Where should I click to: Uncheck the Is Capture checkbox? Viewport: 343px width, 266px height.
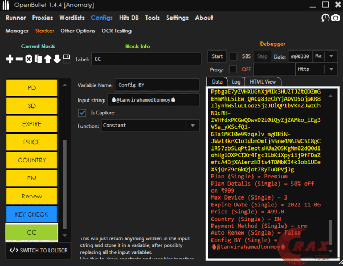82,112
